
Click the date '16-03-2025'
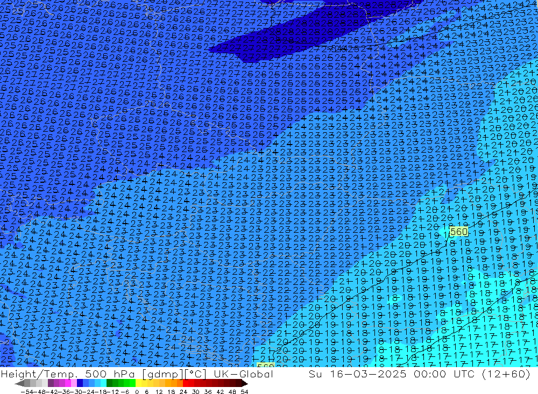[368, 374]
